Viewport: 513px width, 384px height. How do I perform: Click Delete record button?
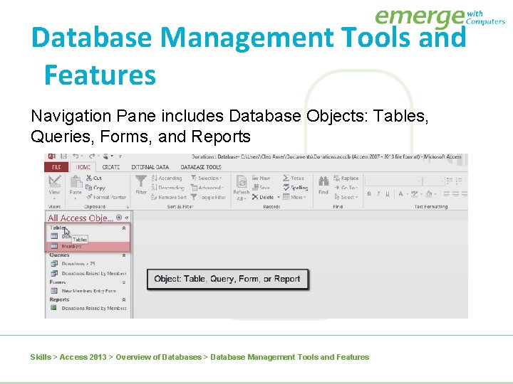click(263, 197)
